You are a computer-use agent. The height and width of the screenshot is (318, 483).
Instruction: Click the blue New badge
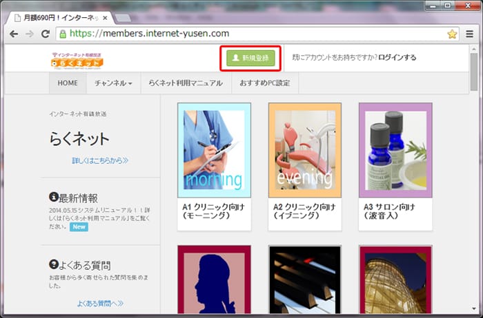pyautogui.click(x=79, y=227)
